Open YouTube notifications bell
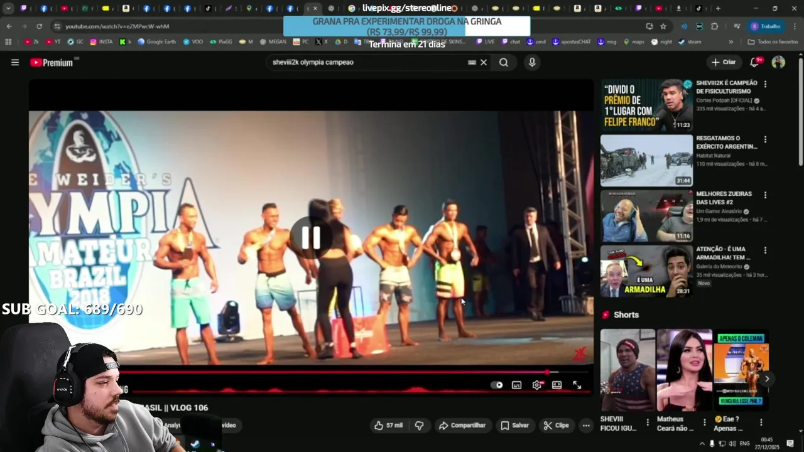804x452 pixels. (755, 62)
